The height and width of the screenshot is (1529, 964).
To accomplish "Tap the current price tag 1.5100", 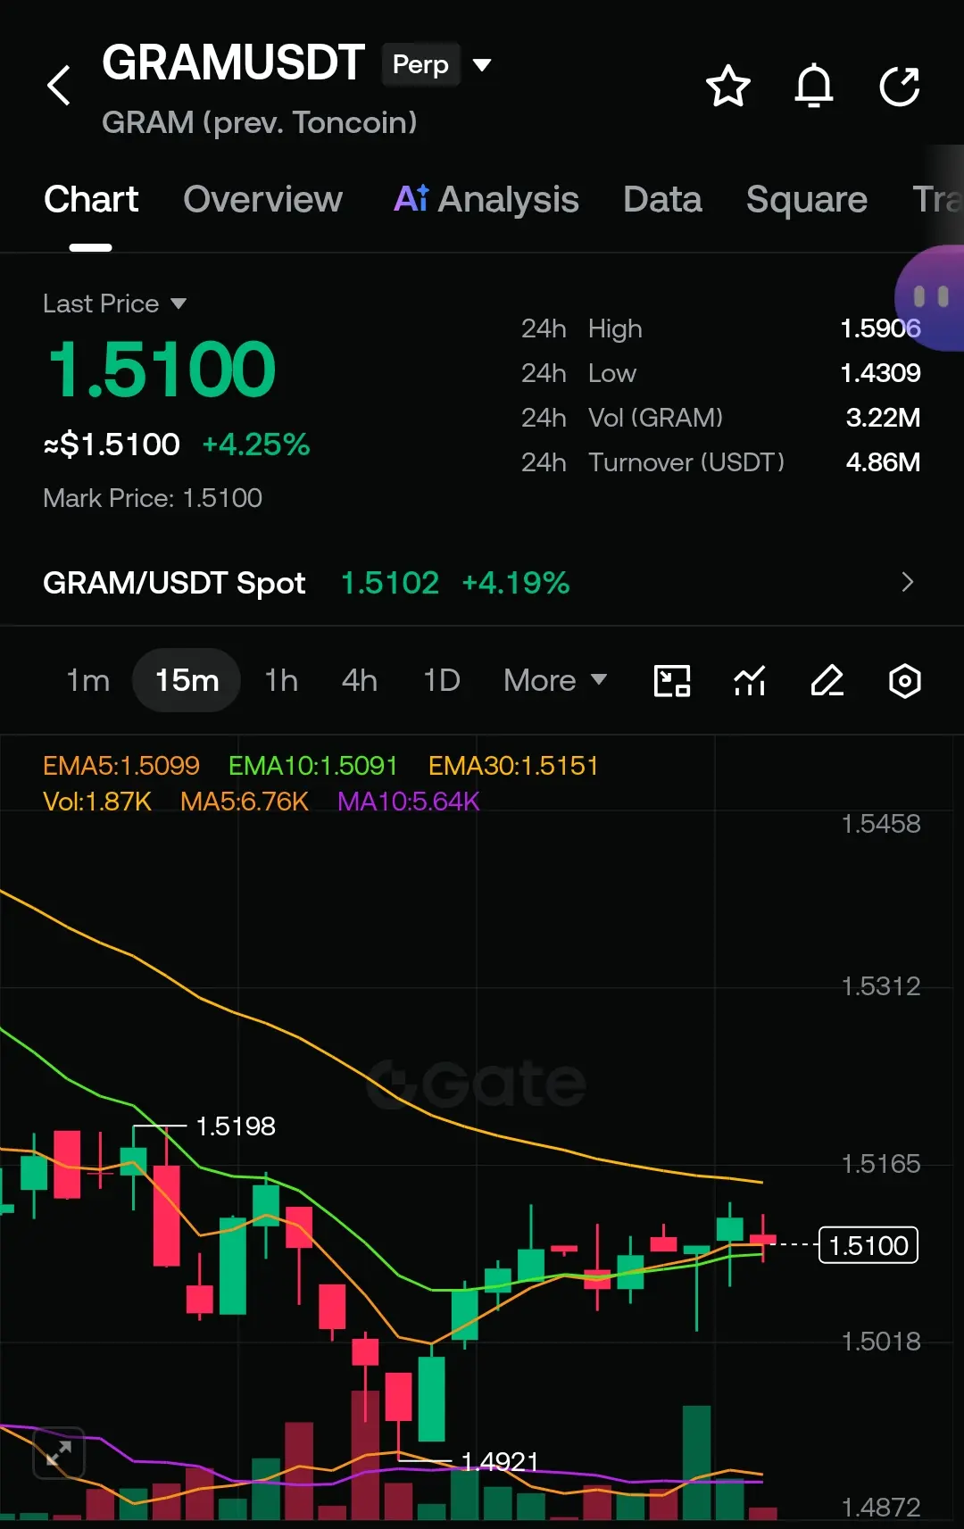I will coord(868,1245).
